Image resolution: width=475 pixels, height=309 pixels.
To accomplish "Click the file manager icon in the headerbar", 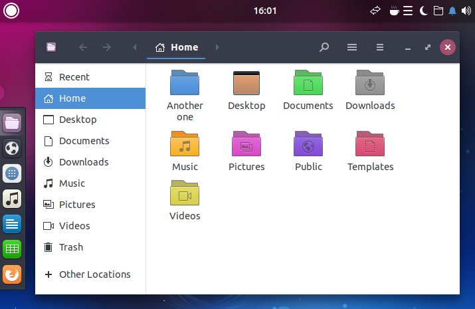I will pyautogui.click(x=51, y=47).
